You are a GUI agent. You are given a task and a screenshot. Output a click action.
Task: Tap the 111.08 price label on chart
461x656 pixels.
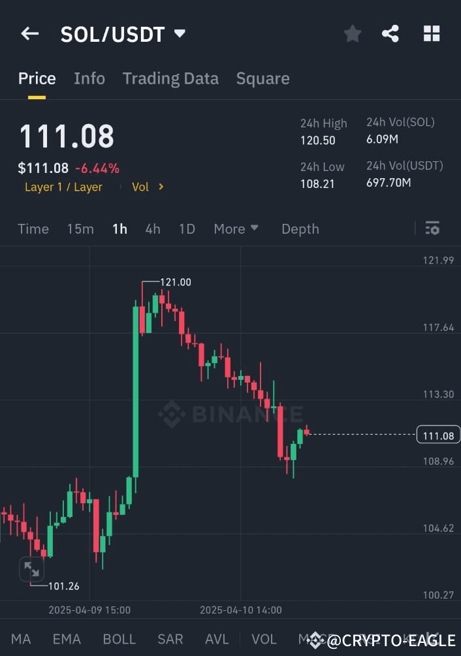click(x=438, y=435)
